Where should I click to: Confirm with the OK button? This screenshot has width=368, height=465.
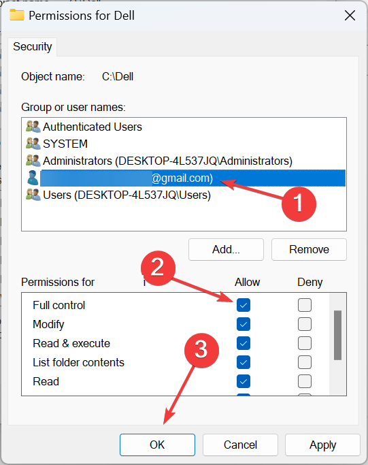pyautogui.click(x=157, y=445)
